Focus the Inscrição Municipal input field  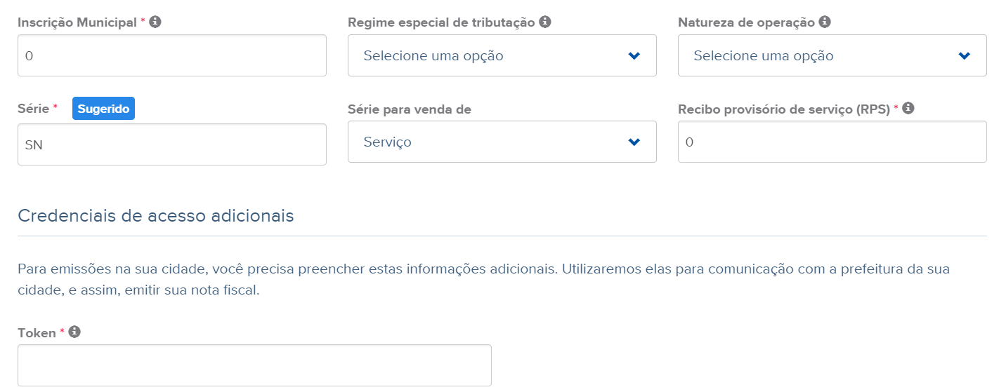(x=172, y=55)
